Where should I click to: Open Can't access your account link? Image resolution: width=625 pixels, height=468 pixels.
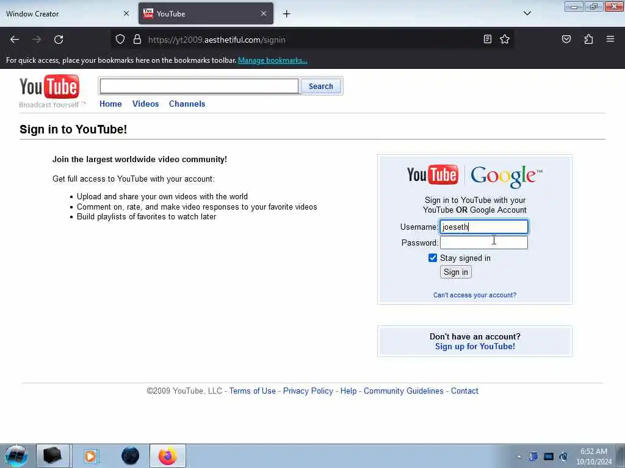pos(475,296)
